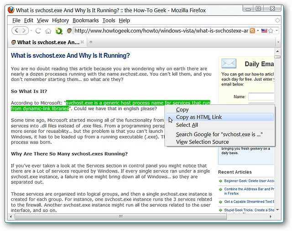292x231 pixels.
Task: Open 'Stupid Geek Tricks: Create a Sho' link
Action: pyautogui.click(x=249, y=210)
